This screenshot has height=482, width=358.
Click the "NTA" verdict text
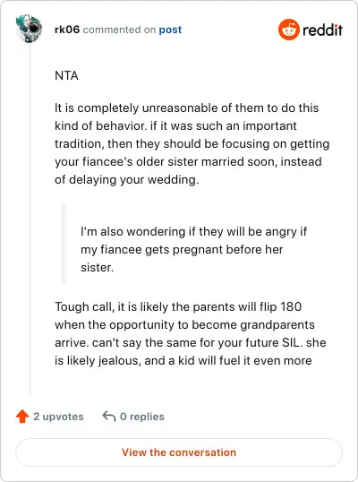tap(66, 75)
